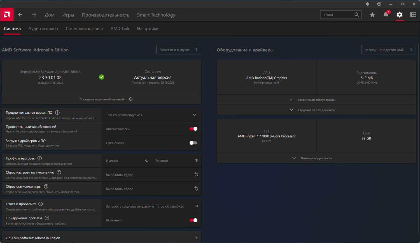
Task: Expand Об AMD Software: Adrenalin Edition row
Action: [101, 238]
